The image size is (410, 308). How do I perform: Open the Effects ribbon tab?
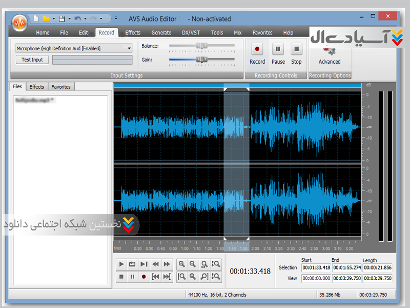[x=133, y=33]
